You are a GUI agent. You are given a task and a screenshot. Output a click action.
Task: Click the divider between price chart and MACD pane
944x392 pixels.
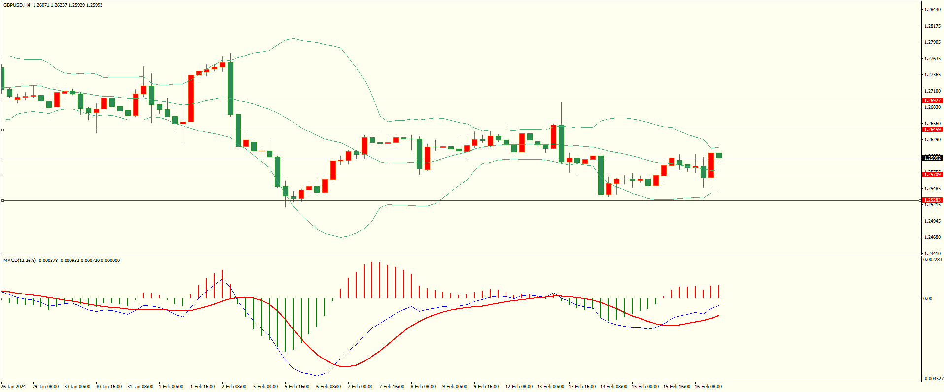tap(461, 255)
